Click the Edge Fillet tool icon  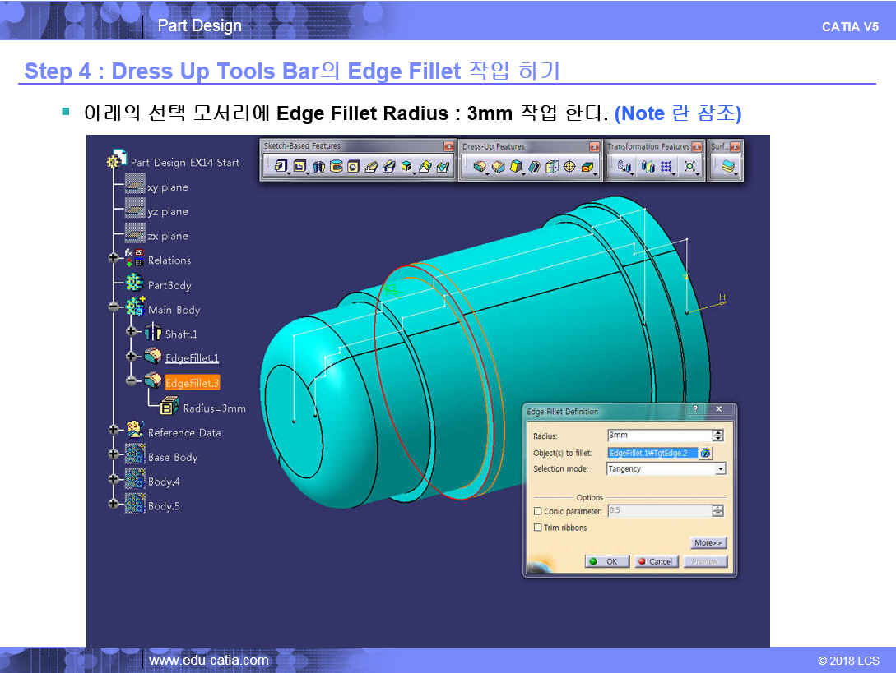tap(479, 167)
